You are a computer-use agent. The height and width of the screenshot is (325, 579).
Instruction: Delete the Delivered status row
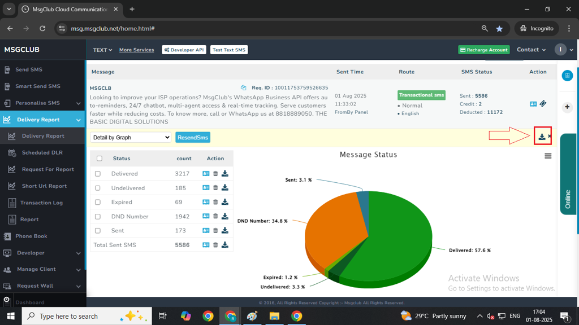[215, 174]
